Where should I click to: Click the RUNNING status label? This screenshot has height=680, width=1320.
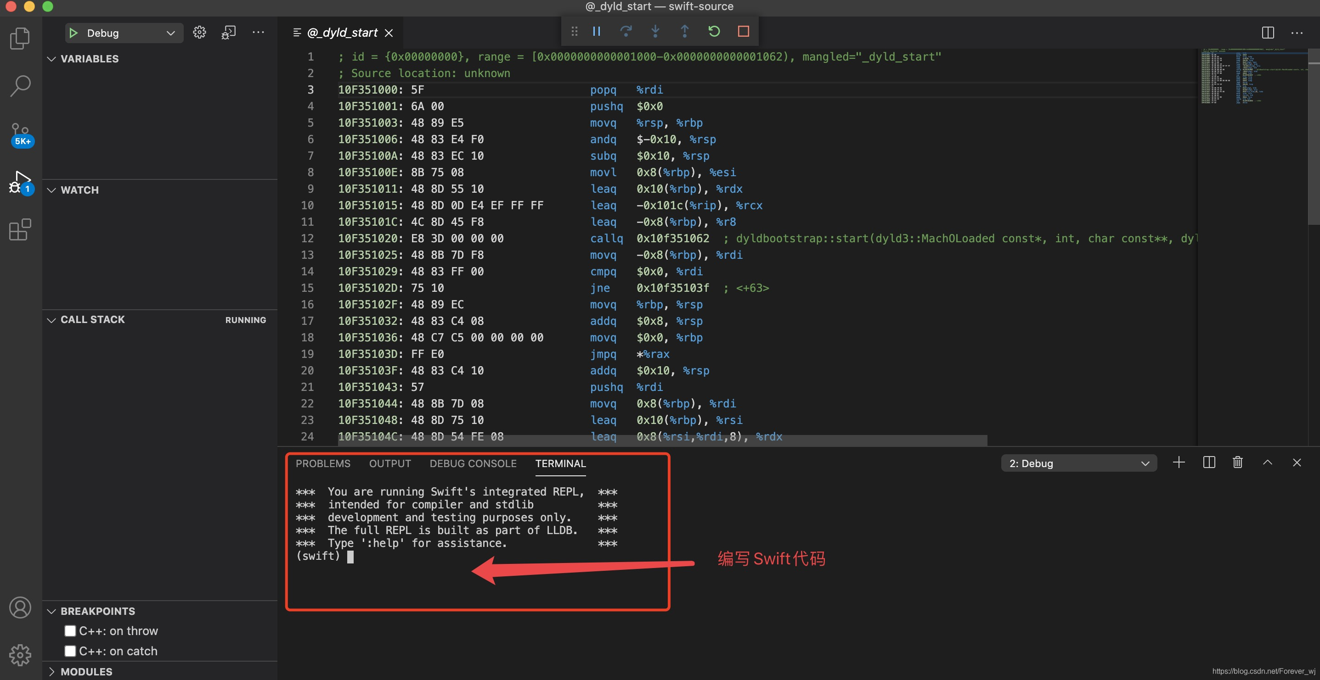[x=245, y=320]
